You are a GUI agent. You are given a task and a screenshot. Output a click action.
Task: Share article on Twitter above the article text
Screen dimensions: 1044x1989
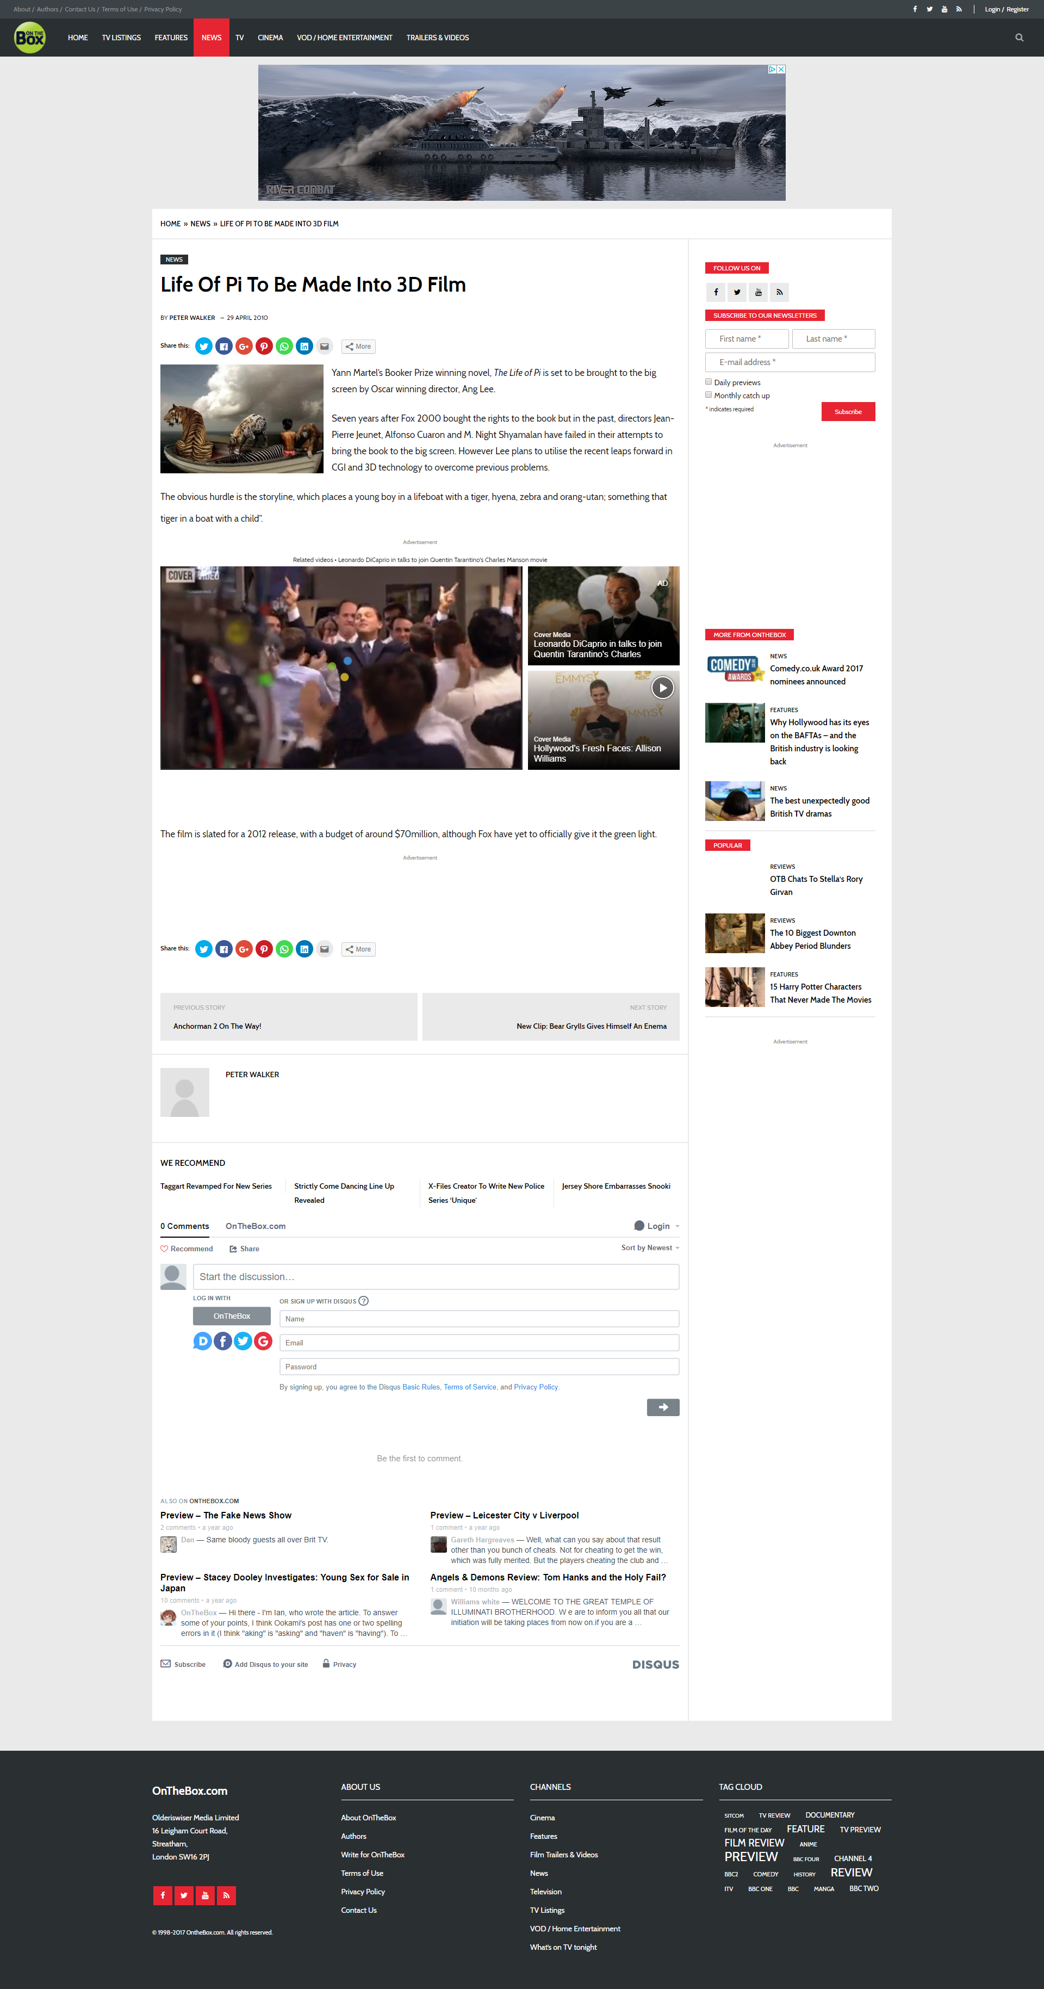pos(204,347)
